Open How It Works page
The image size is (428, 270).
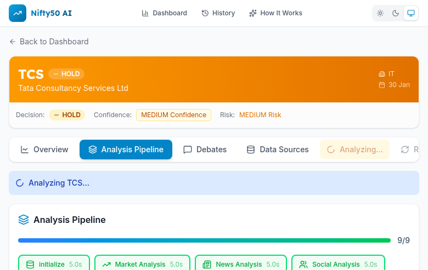(275, 13)
